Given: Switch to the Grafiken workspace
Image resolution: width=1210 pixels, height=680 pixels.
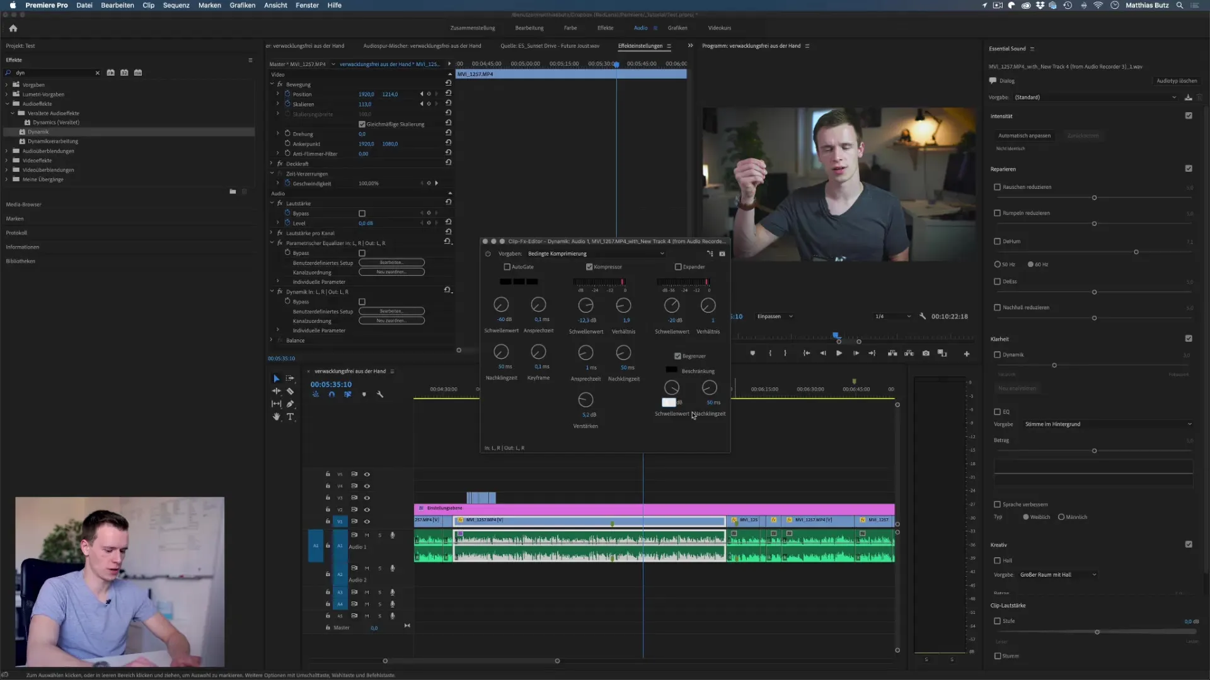Looking at the screenshot, I should (x=677, y=28).
